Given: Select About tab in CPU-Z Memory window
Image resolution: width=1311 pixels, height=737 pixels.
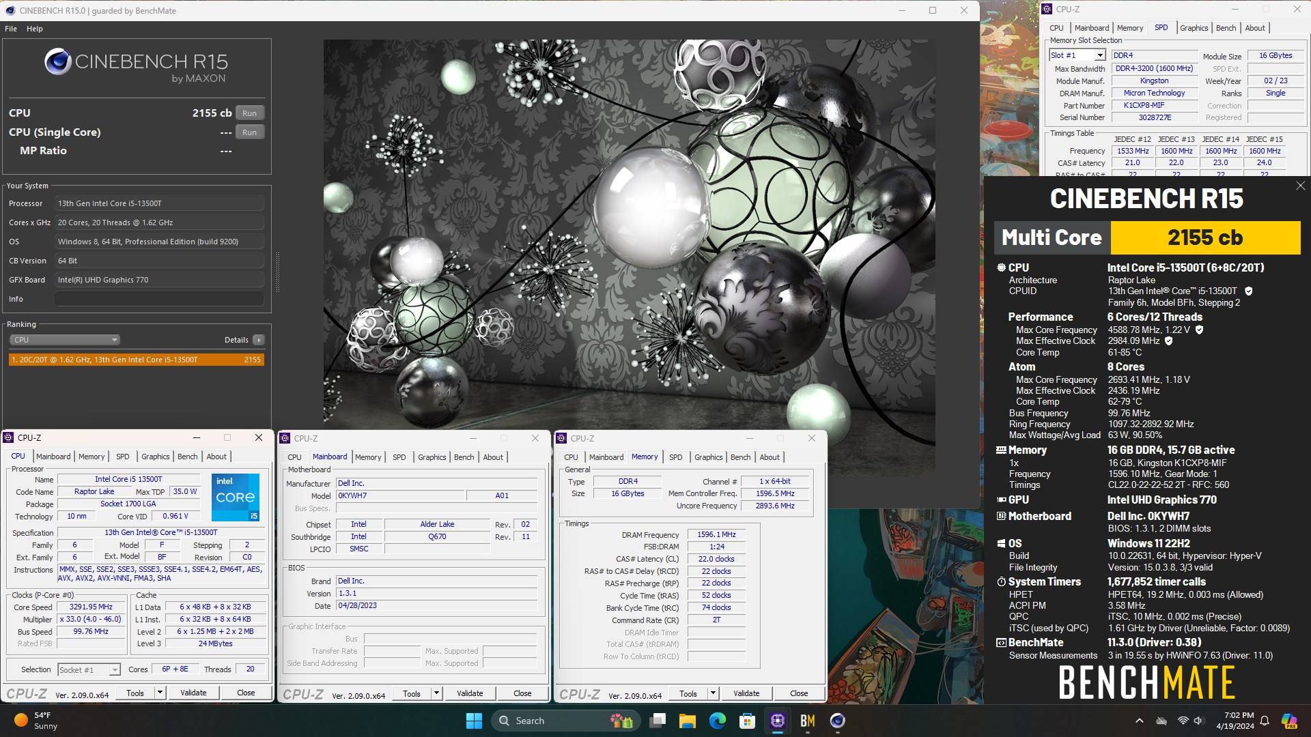Looking at the screenshot, I should (x=770, y=457).
